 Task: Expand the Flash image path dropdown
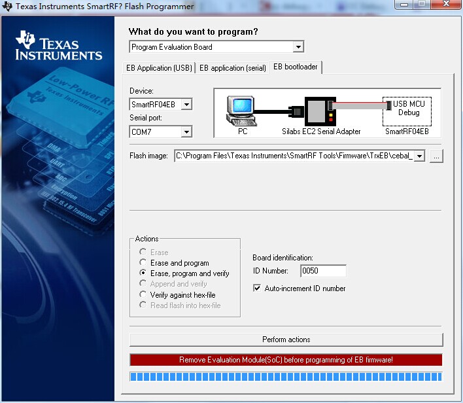[x=419, y=156]
